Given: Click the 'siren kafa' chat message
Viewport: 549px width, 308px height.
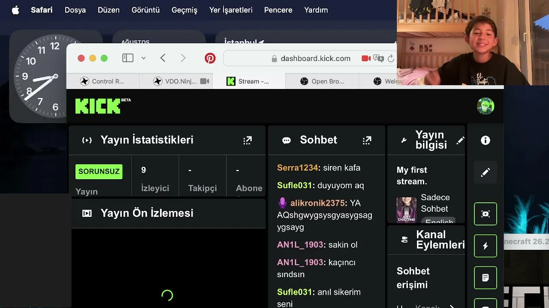Looking at the screenshot, I should (x=341, y=168).
